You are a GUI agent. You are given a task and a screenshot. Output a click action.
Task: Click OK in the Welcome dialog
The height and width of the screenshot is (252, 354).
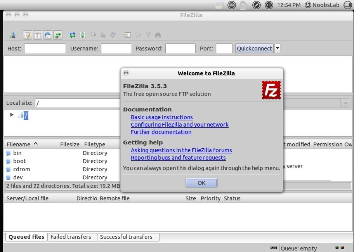[x=201, y=182]
